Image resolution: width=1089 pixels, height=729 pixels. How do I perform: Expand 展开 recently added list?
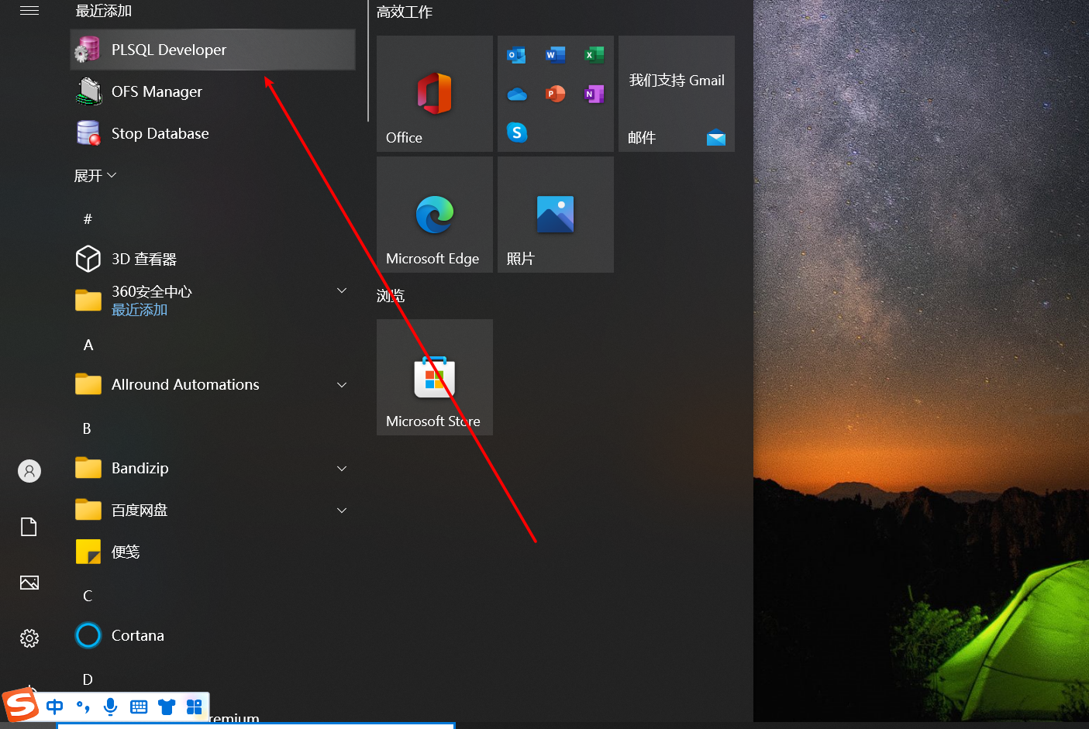[x=95, y=176]
